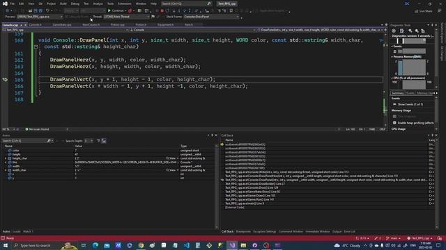This screenshot has height=250, width=446.
Task: Click the weather widget showing Cloudy
Action: 347,245
